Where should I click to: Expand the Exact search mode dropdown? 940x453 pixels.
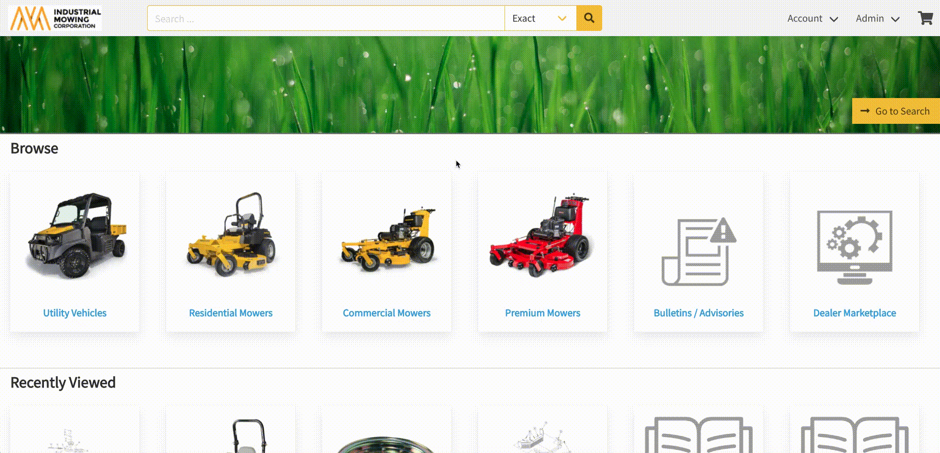point(540,19)
